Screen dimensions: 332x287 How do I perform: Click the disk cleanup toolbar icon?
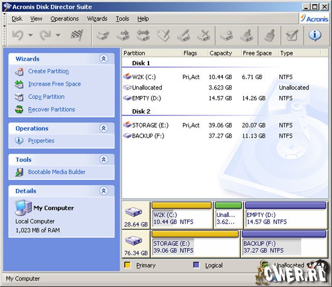pyautogui.click(x=247, y=35)
